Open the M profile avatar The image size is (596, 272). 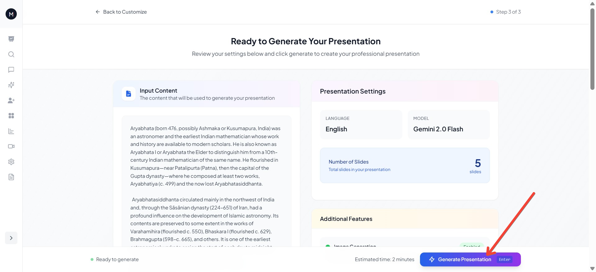pos(11,14)
